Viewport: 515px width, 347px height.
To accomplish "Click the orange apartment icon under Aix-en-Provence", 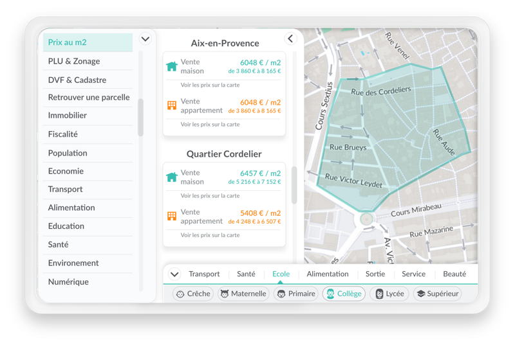I will pos(171,105).
